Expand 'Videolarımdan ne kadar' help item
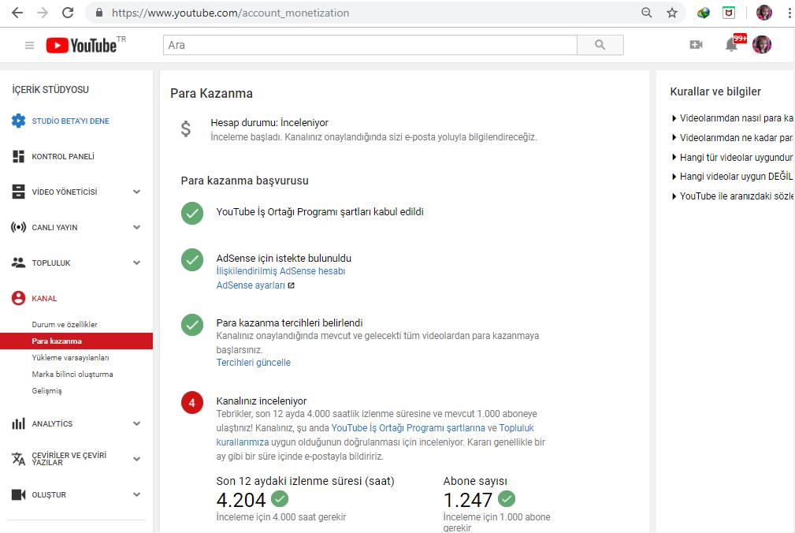The height and width of the screenshot is (533, 795). (733, 138)
